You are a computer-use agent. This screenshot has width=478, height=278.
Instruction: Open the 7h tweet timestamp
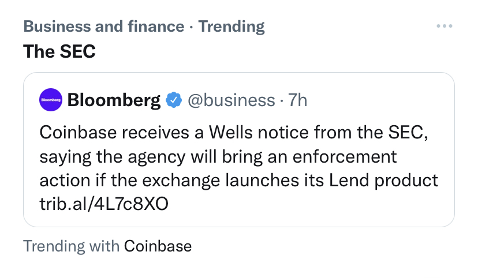[297, 100]
